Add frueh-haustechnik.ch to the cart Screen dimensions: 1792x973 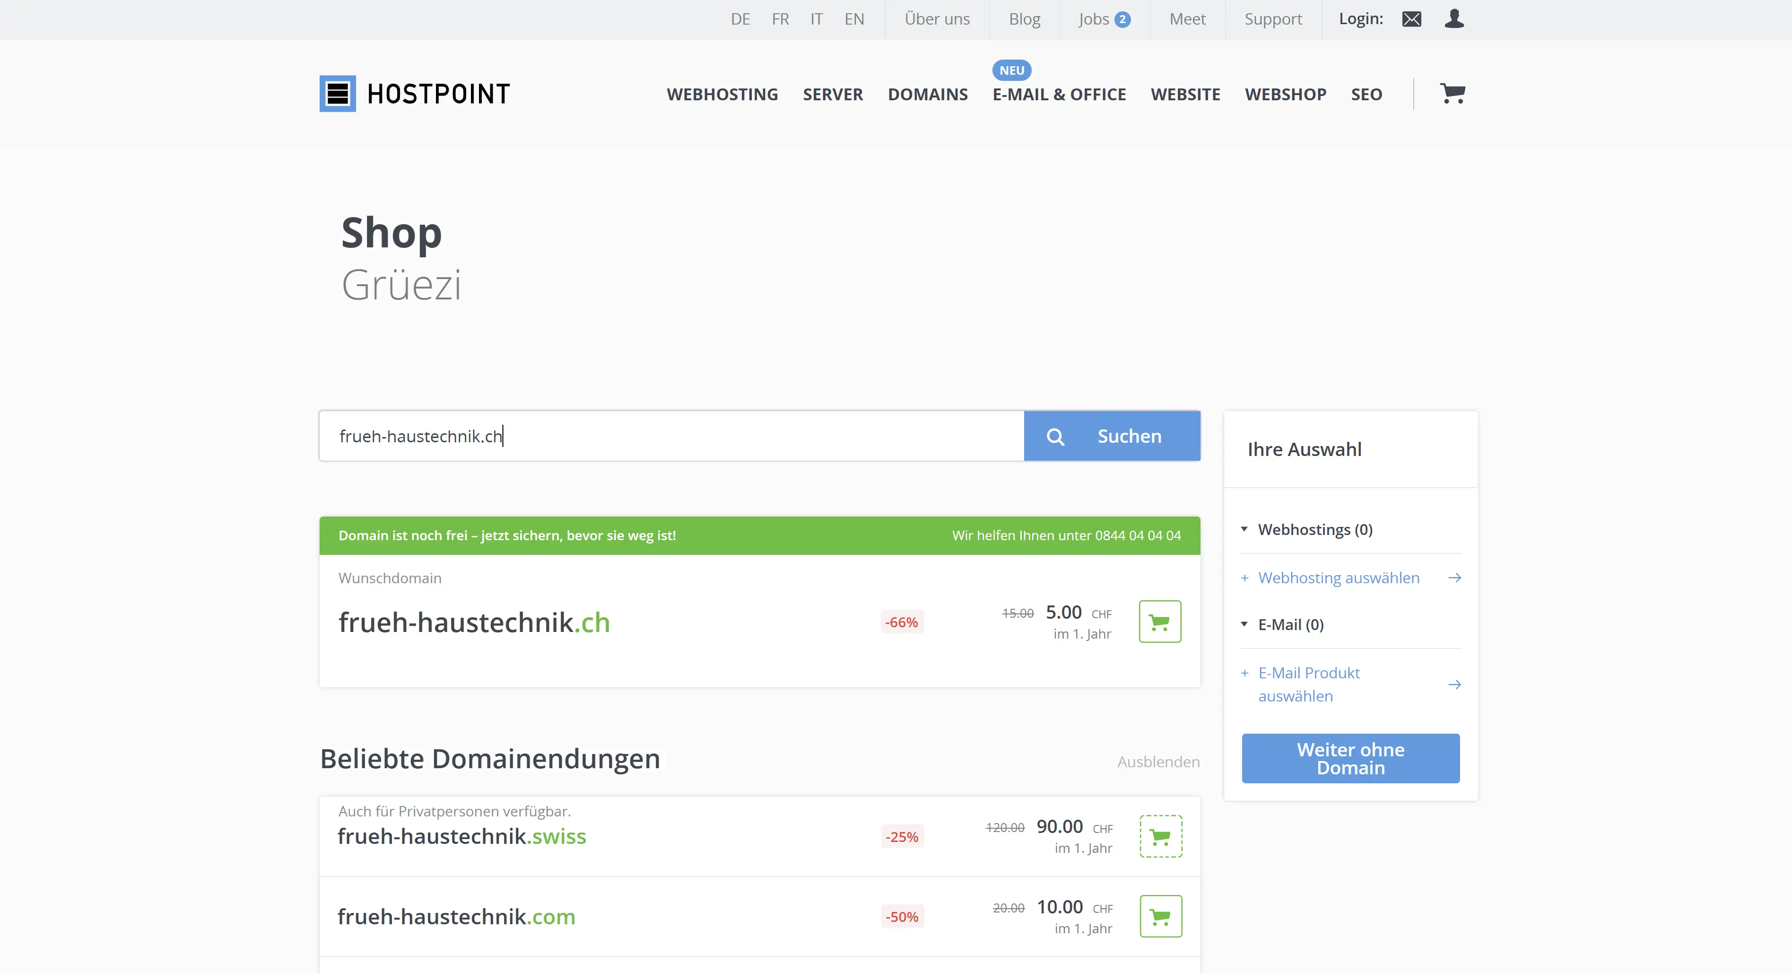(1160, 622)
